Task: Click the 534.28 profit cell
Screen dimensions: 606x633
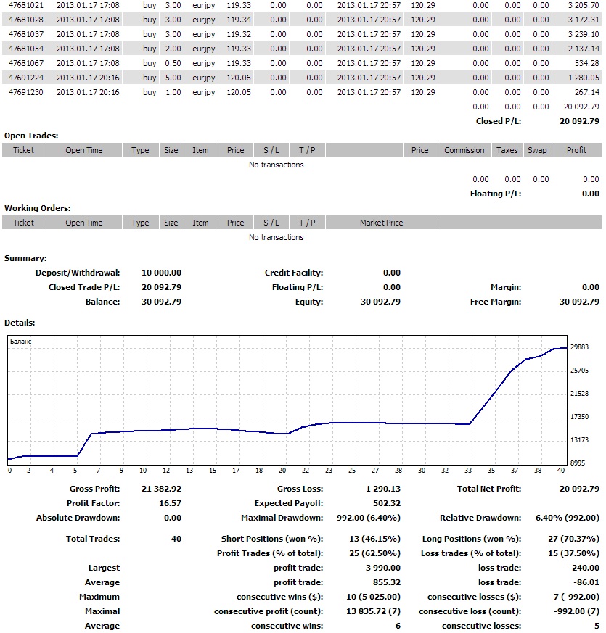Action: [x=587, y=63]
